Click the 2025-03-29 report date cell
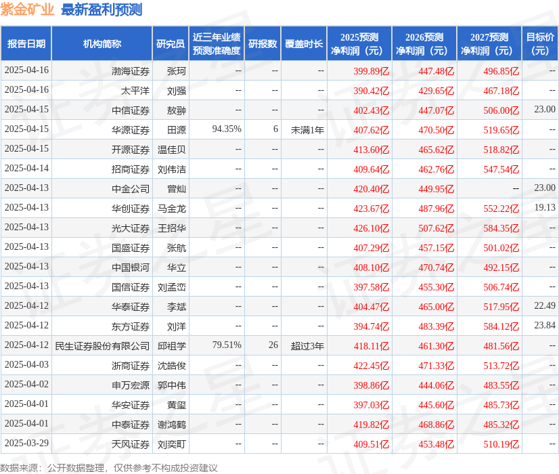Viewport: 559px width, 474px height. point(26,444)
